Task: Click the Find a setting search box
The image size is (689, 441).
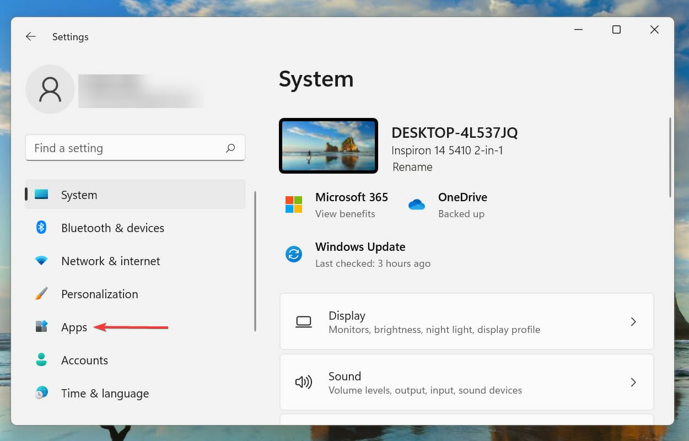Action: (x=135, y=148)
